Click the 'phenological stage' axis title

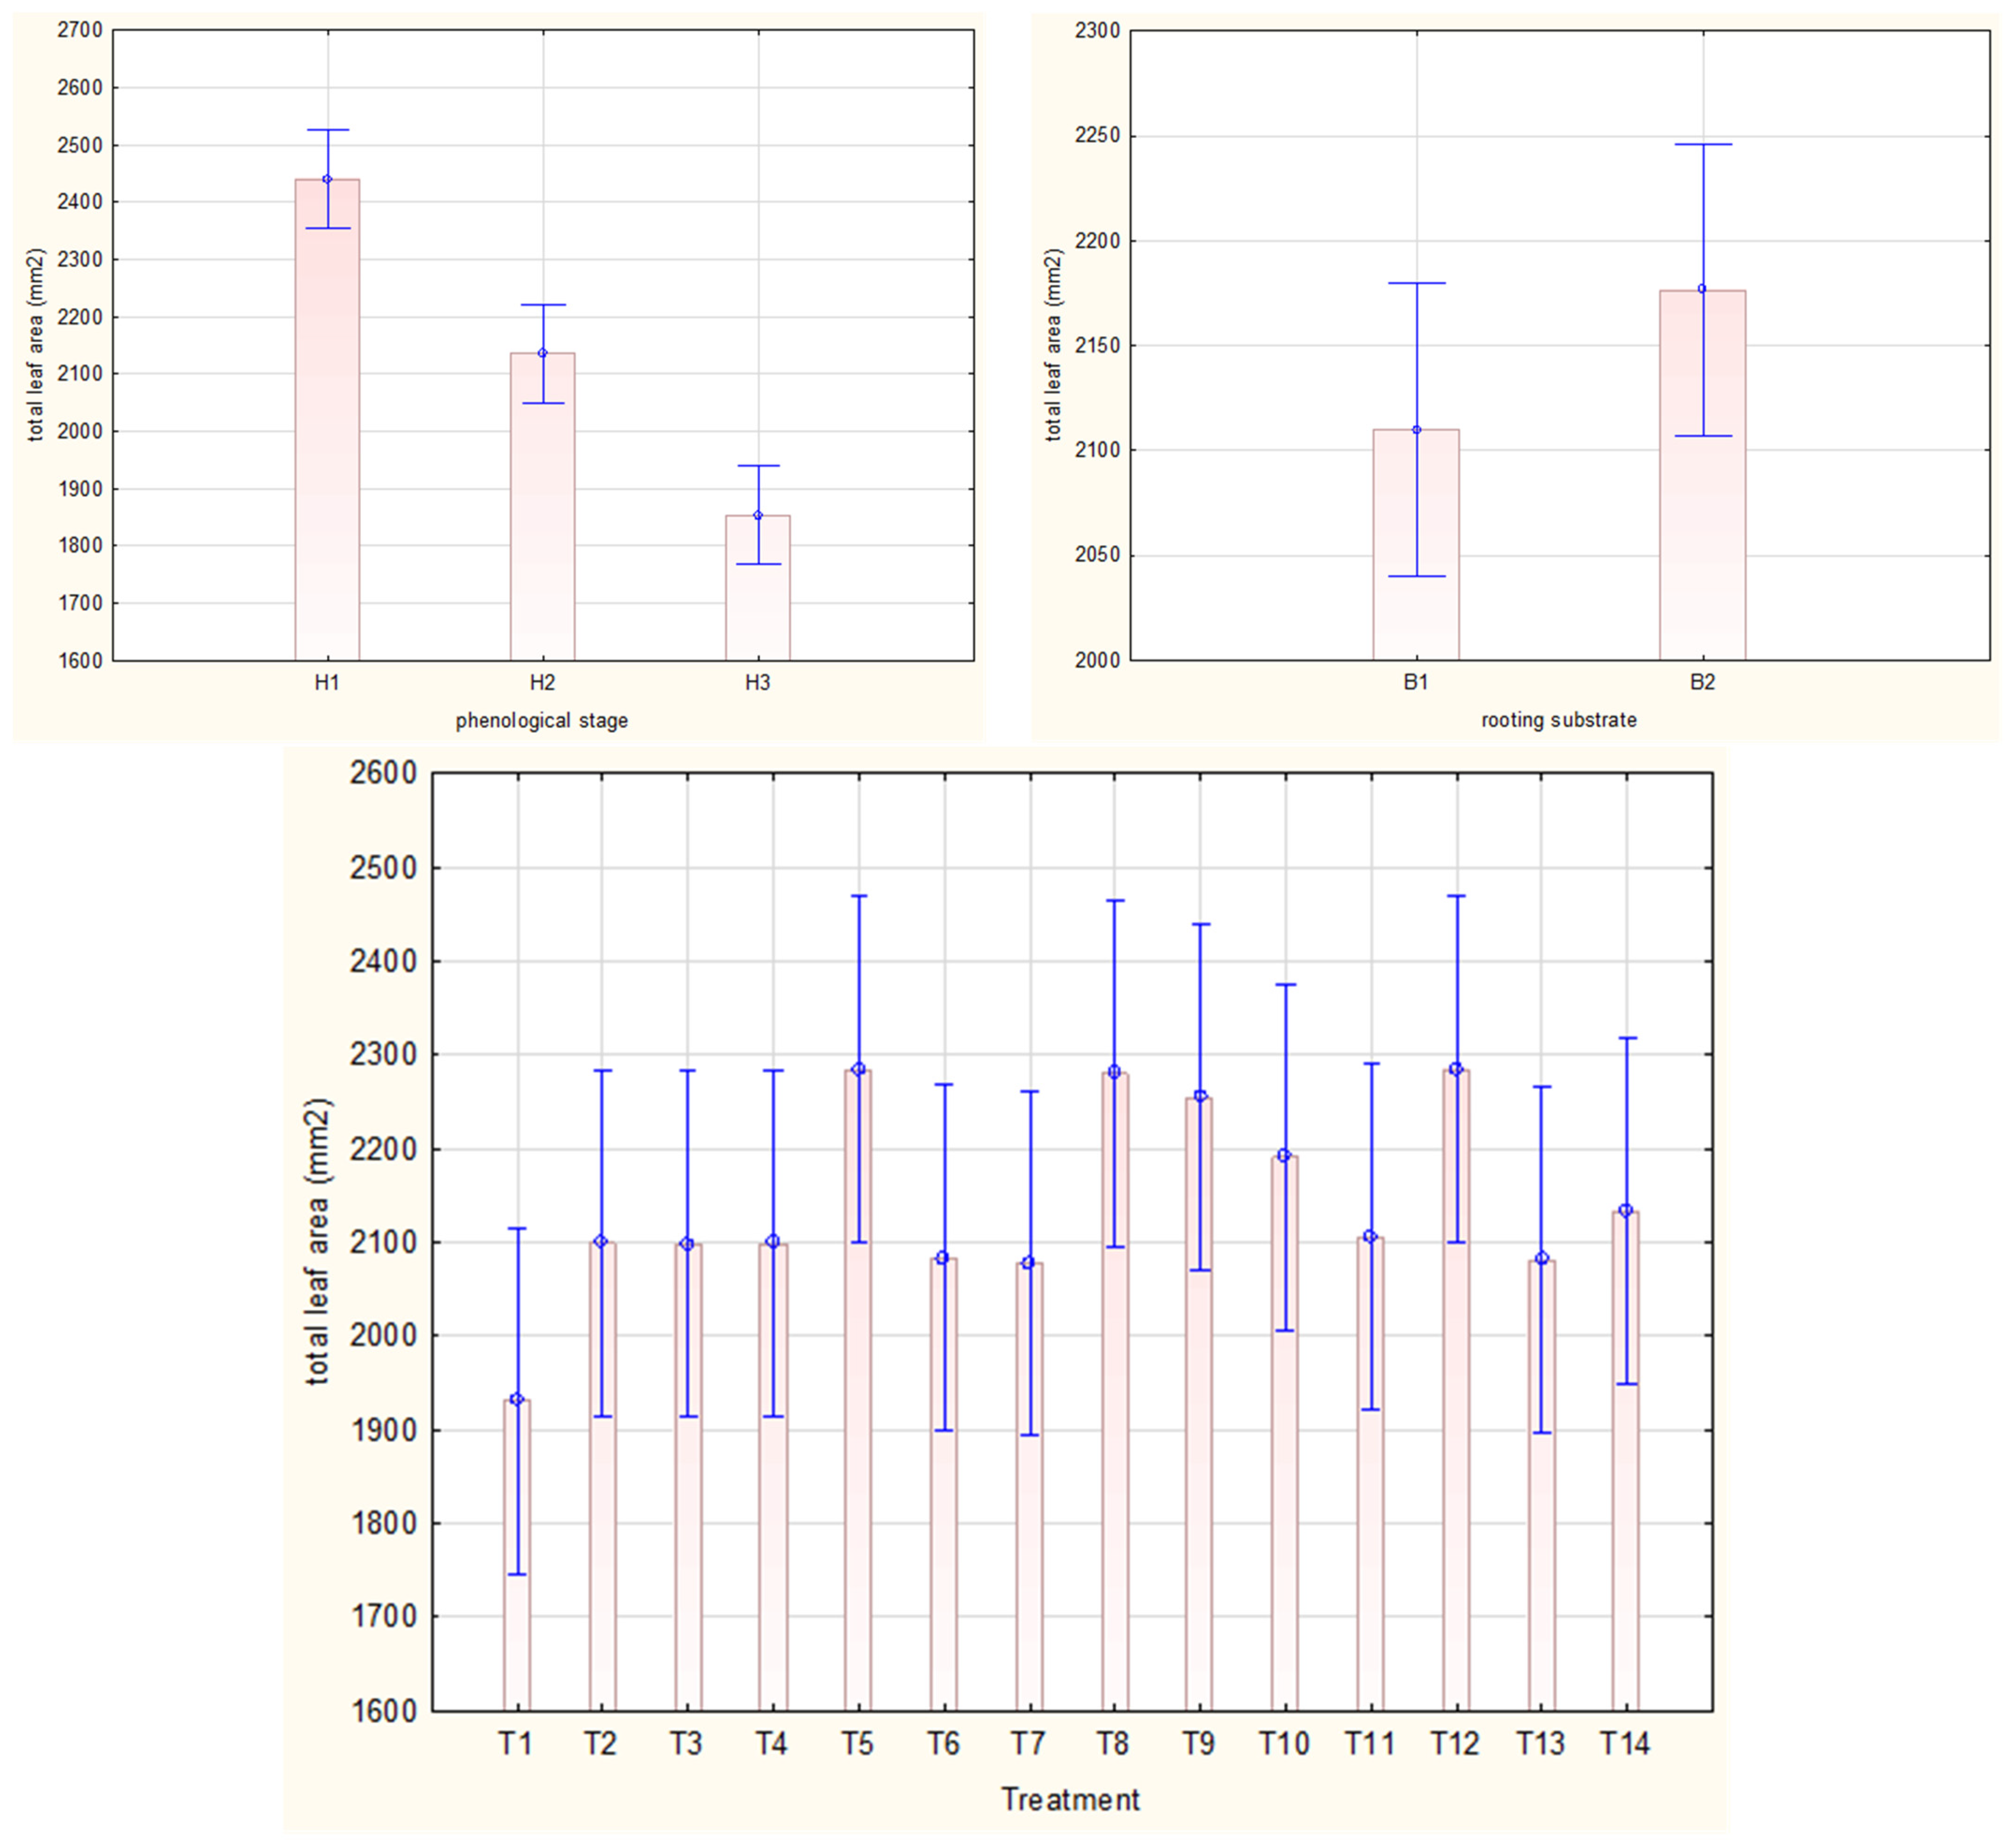click(x=542, y=720)
